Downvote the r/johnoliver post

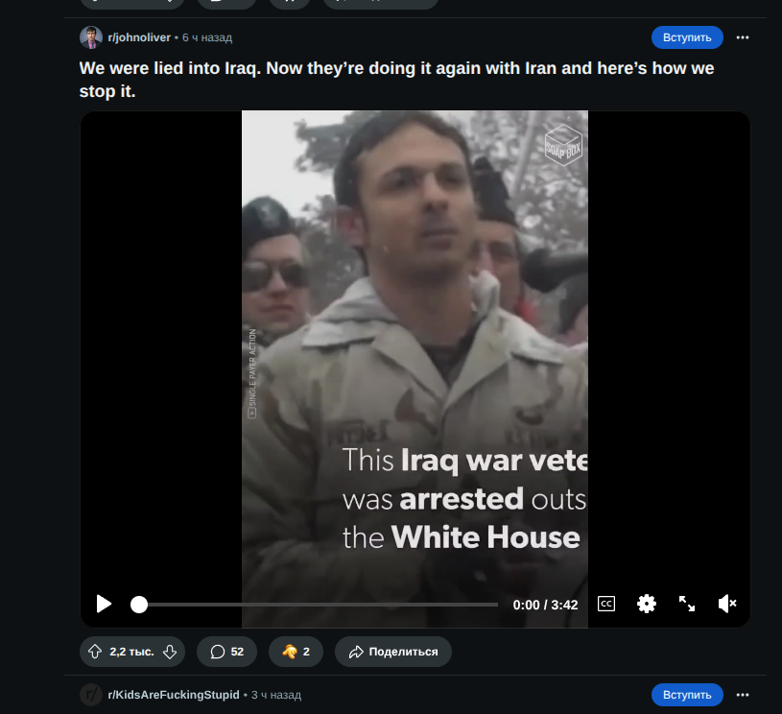170,652
